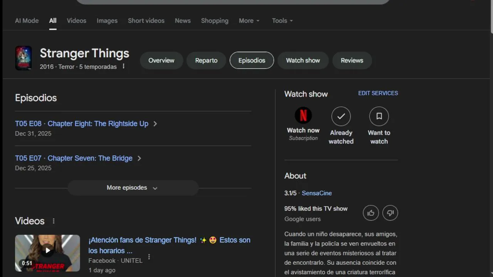Image resolution: width=493 pixels, height=277 pixels.
Task: Select the Watch show chip
Action: tap(303, 60)
